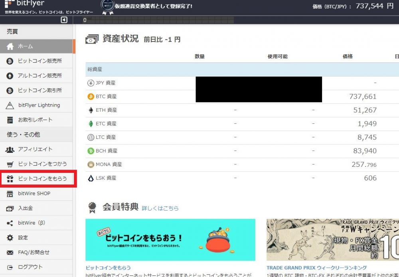
Task: Open お取引レポート
Action: click(x=36, y=120)
